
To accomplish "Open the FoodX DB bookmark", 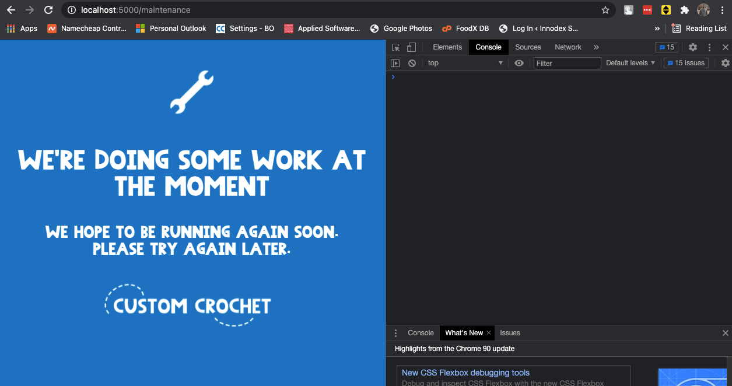I will click(465, 28).
